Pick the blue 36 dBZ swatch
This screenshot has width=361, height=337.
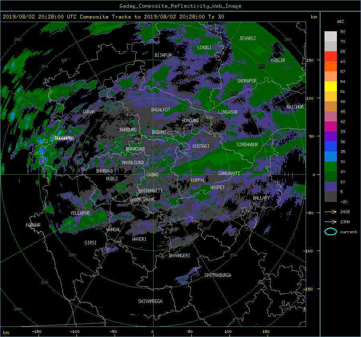pyautogui.click(x=331, y=146)
